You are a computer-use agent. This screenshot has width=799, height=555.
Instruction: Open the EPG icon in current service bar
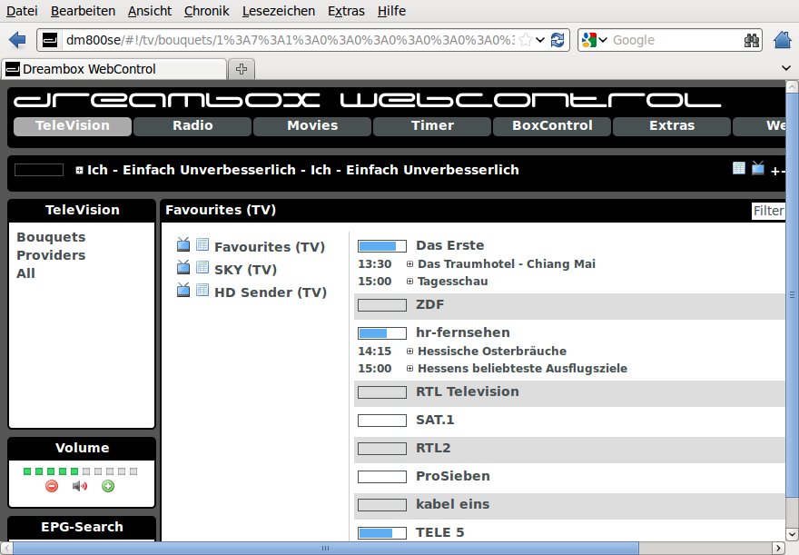pos(739,168)
